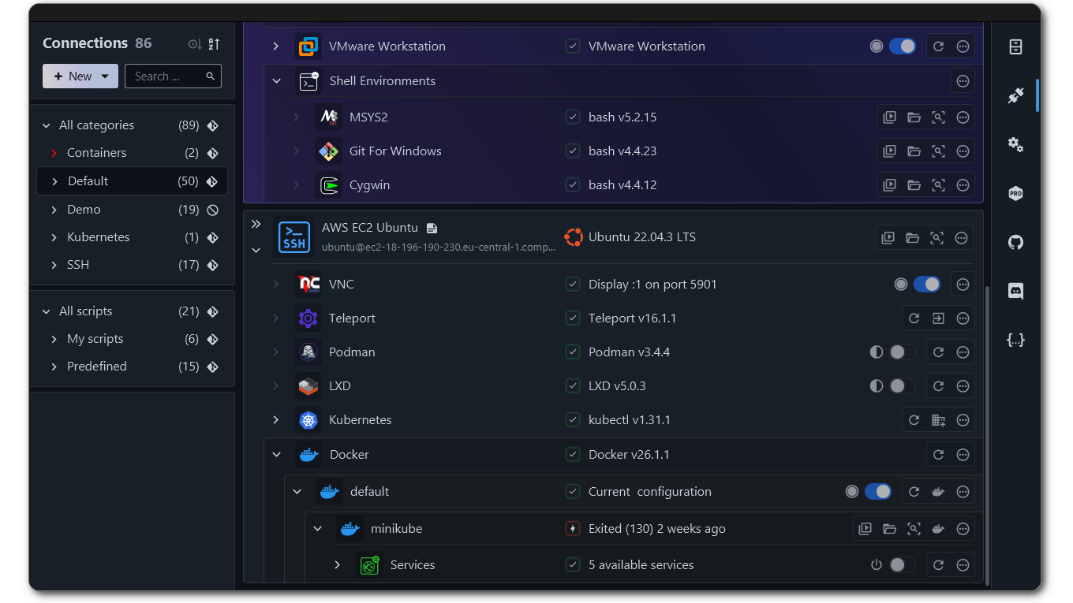Scan AWS EC2 Ubuntu for connections
Viewport: 1073px width, 603px height.
tap(937, 237)
